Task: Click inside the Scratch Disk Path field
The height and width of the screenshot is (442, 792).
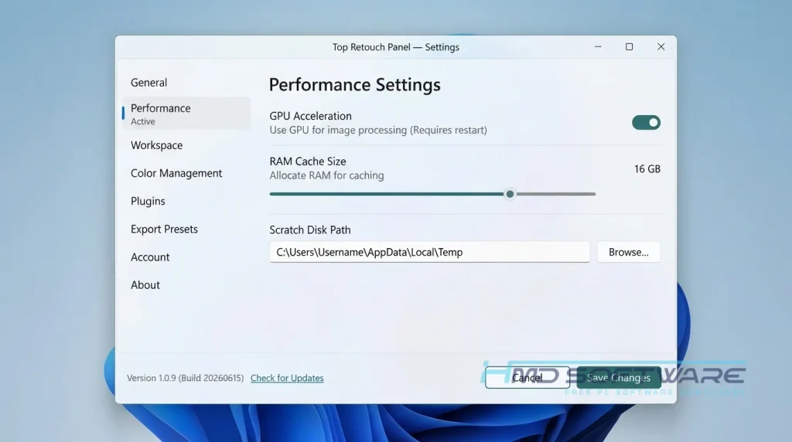Action: click(x=429, y=252)
